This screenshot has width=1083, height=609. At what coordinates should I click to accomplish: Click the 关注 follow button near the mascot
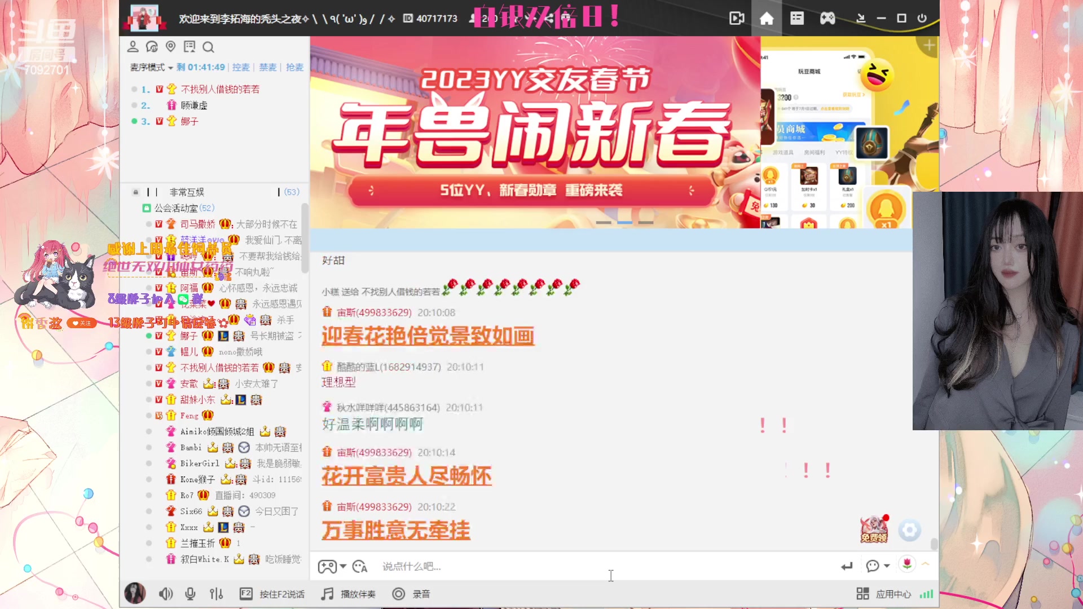[x=81, y=323]
